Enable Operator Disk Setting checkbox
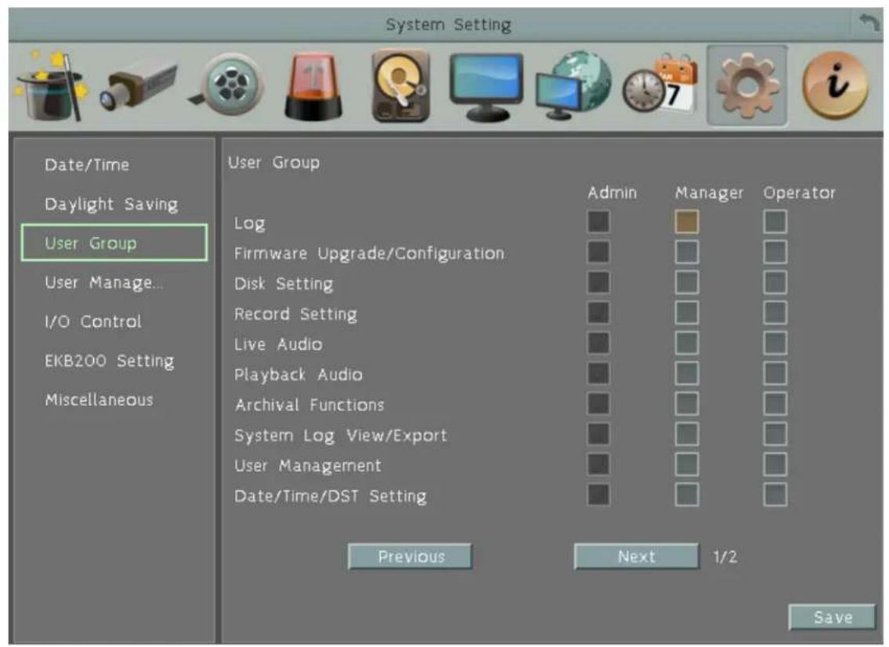 tap(775, 282)
